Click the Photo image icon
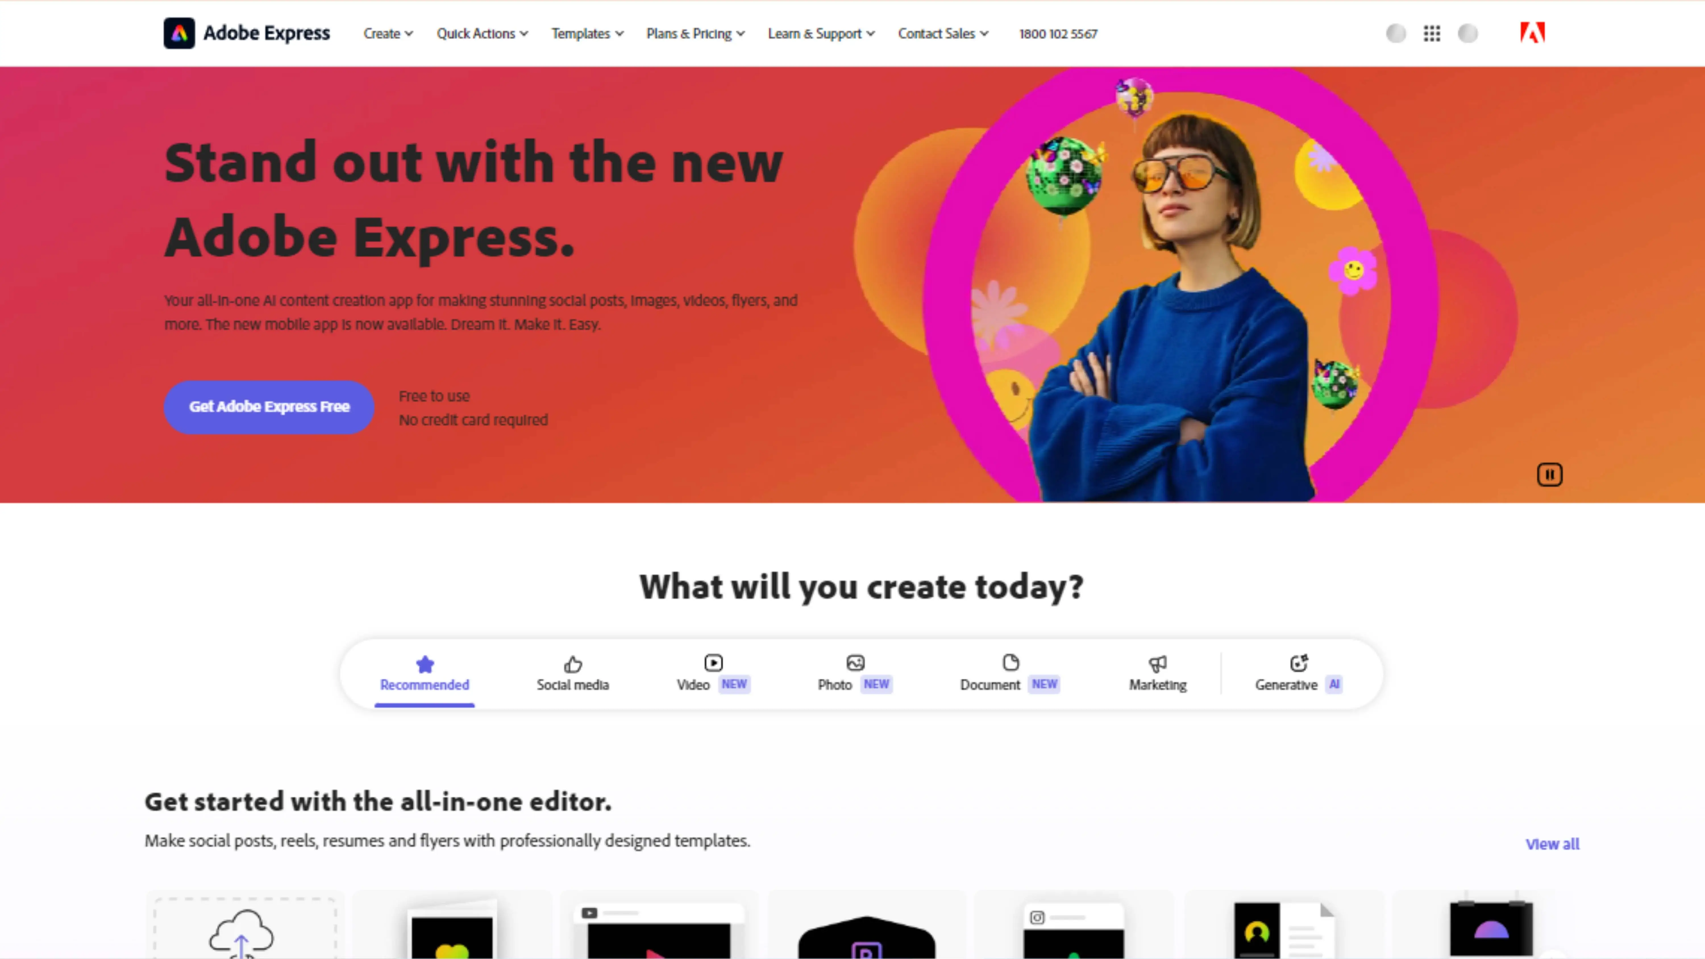Image resolution: width=1705 pixels, height=959 pixels. tap(855, 663)
